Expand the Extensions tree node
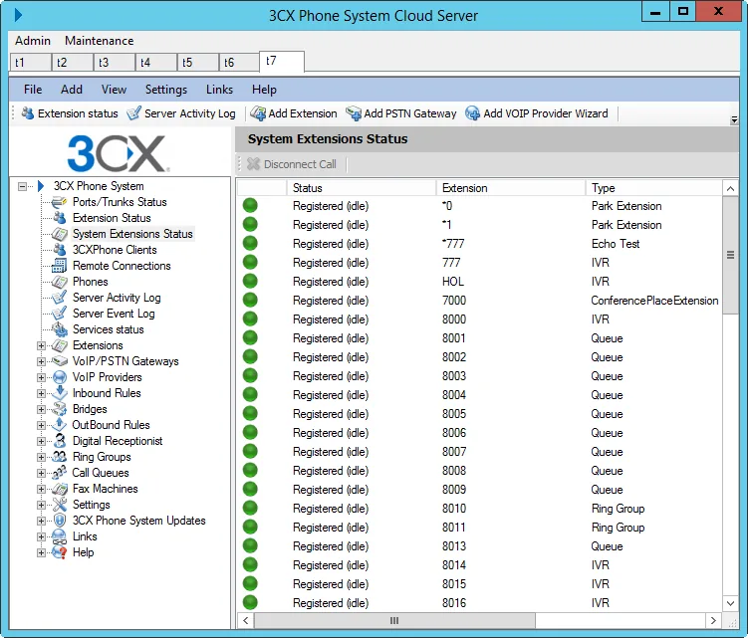 point(42,345)
